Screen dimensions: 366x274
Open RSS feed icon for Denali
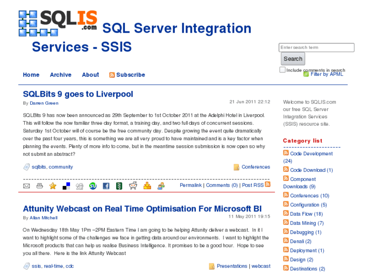tap(286, 240)
